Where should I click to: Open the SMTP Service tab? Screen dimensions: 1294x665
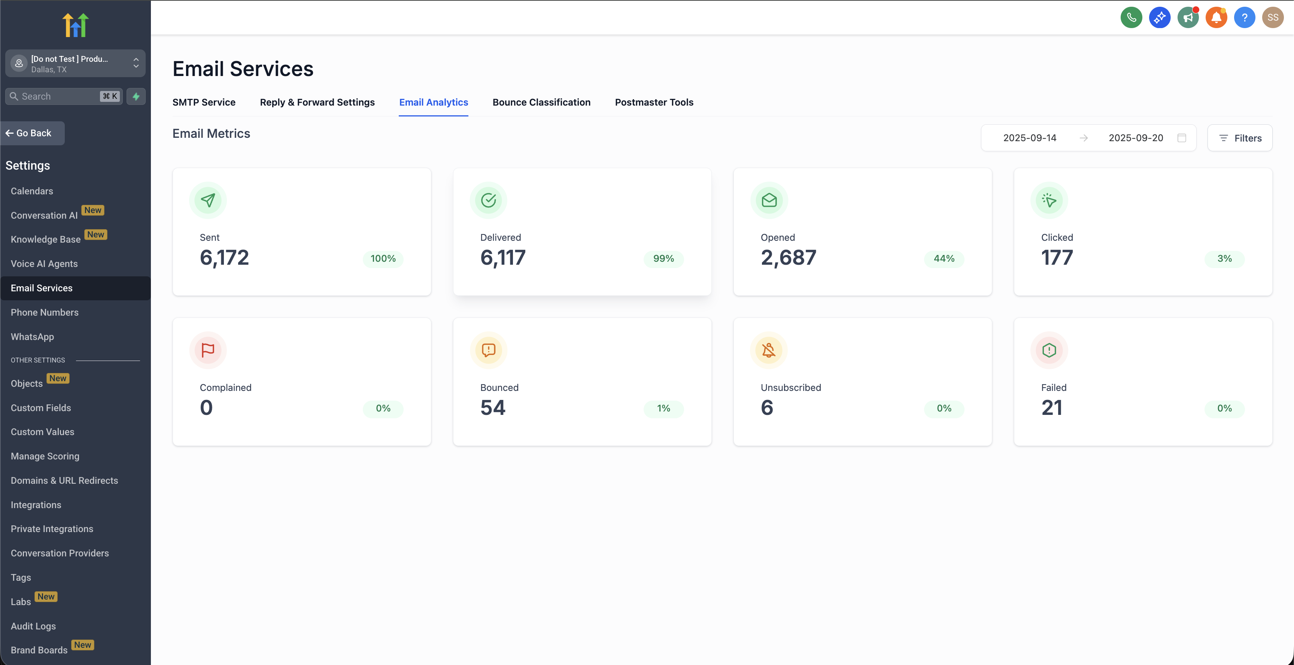pos(203,102)
